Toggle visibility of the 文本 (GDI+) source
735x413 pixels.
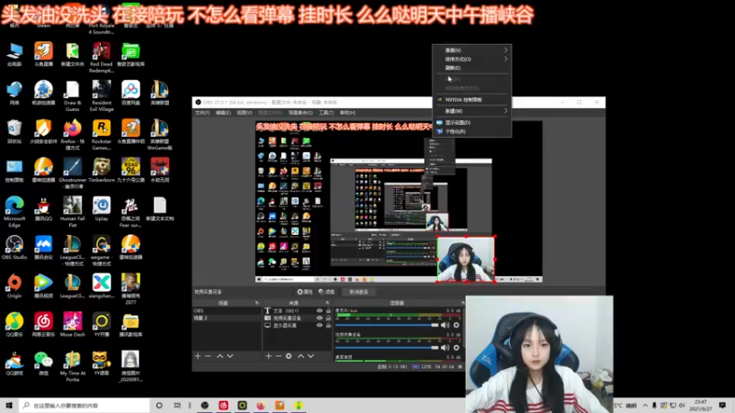pyautogui.click(x=319, y=310)
